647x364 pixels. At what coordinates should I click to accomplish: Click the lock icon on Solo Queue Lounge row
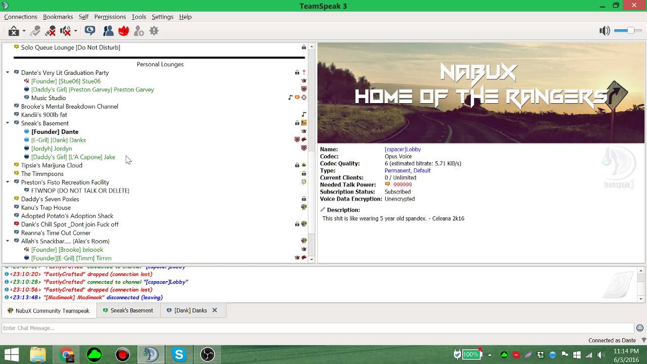(304, 48)
